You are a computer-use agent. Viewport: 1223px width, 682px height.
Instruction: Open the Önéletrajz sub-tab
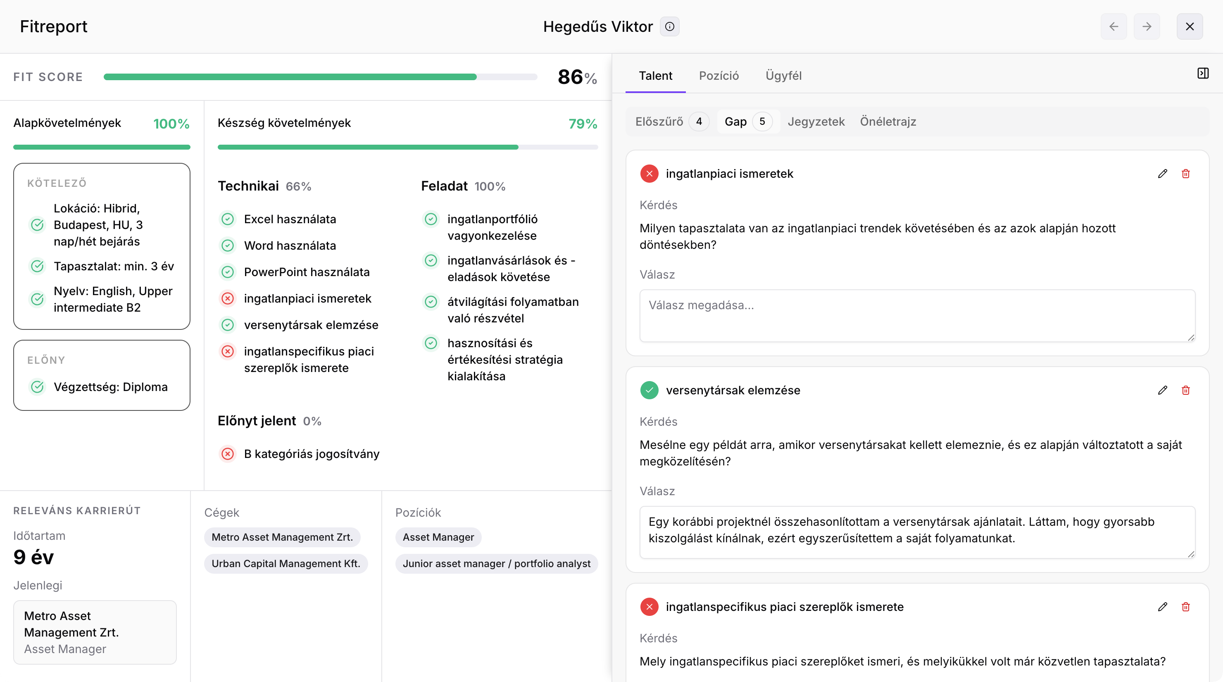click(888, 122)
